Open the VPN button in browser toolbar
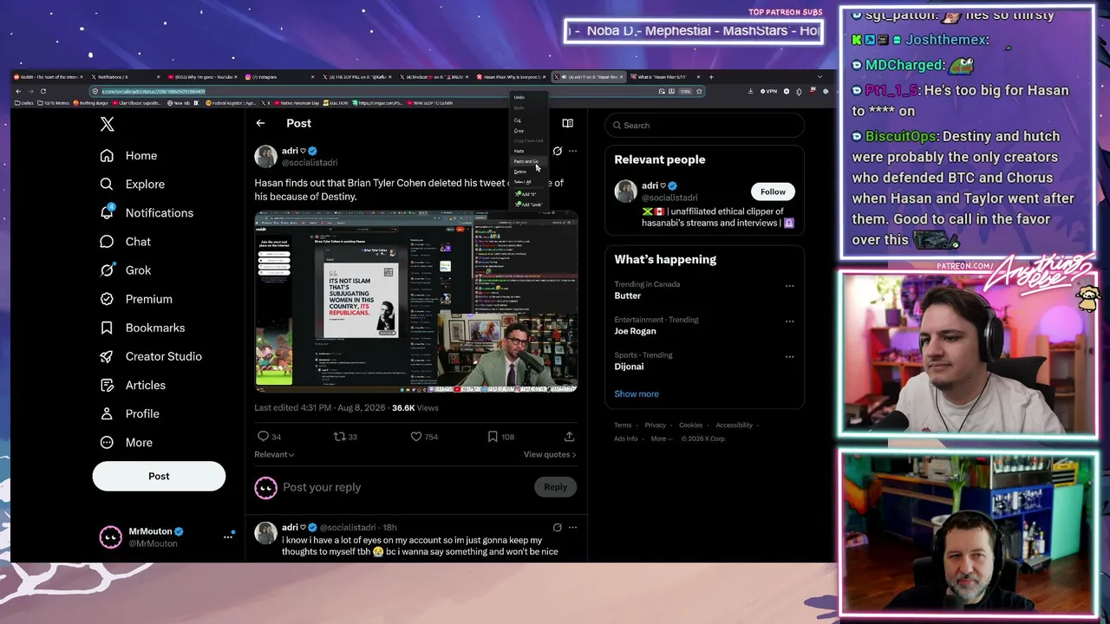 click(768, 91)
